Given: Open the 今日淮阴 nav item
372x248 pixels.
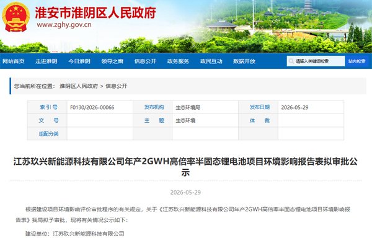Looking at the screenshot, I should click(x=79, y=61).
